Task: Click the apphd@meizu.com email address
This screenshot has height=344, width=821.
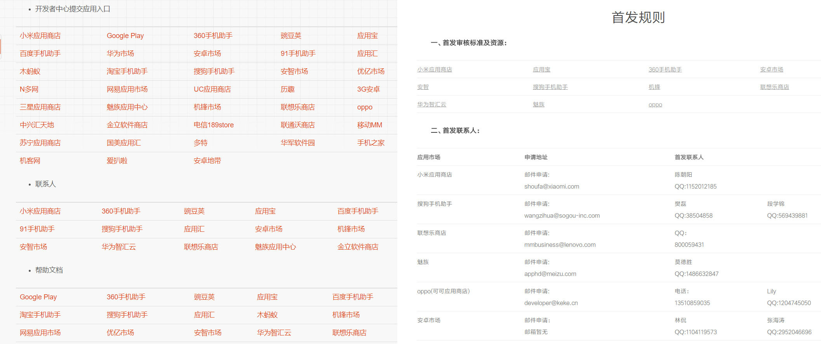Action: pos(550,274)
